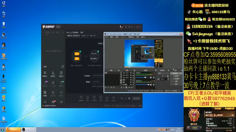Open 查看(V) menu in OBS
The width and height of the screenshot is (236, 132).
tap(117, 37)
